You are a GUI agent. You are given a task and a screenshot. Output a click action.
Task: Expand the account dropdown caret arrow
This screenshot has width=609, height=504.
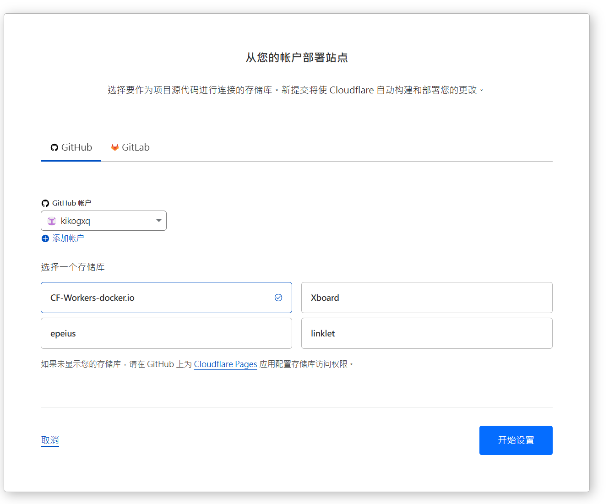pyautogui.click(x=158, y=221)
